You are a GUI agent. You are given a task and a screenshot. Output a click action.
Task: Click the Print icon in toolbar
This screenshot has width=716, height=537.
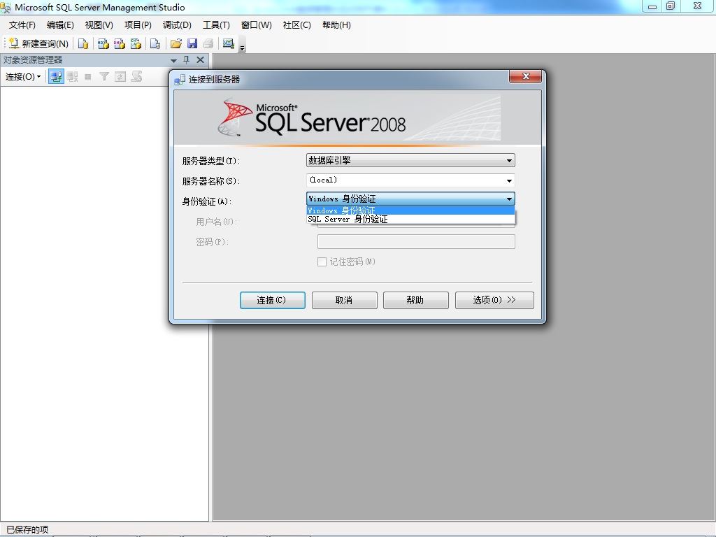tap(208, 43)
